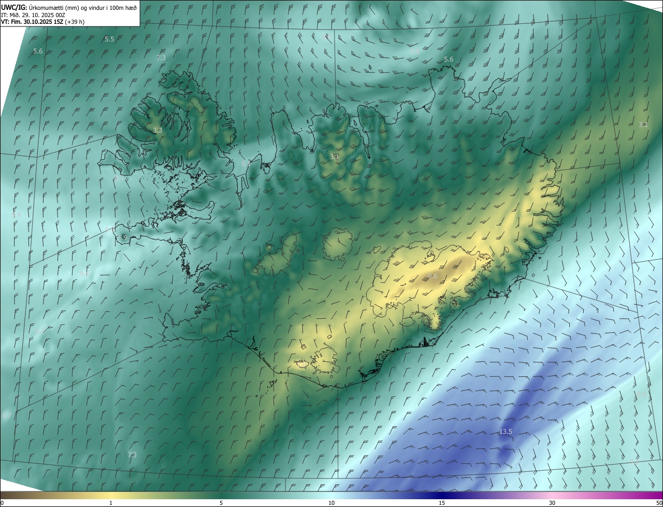Click the 7.3 value north of Westfjords
Screen dimensions: 663x507
(x=161, y=58)
